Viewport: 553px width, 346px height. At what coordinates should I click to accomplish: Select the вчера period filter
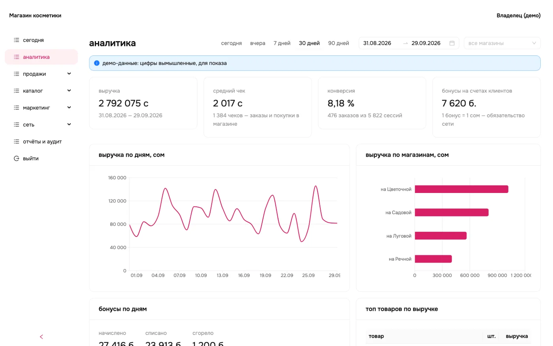coord(258,43)
